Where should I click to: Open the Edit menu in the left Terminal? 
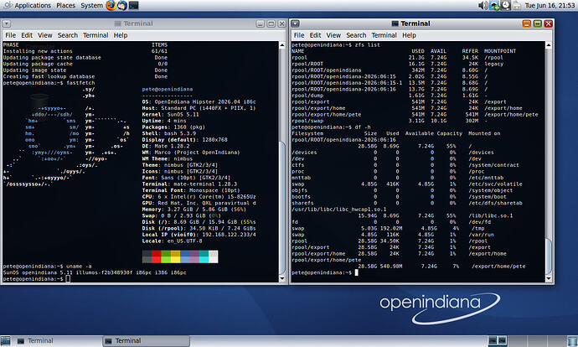27,35
